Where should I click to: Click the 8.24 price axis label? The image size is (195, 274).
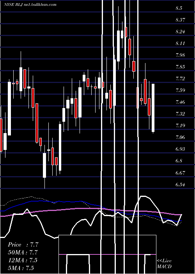tap(180, 32)
